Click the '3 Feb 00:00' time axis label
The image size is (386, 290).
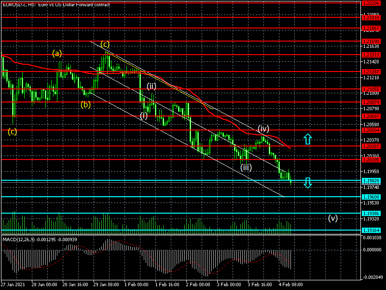click(x=229, y=284)
